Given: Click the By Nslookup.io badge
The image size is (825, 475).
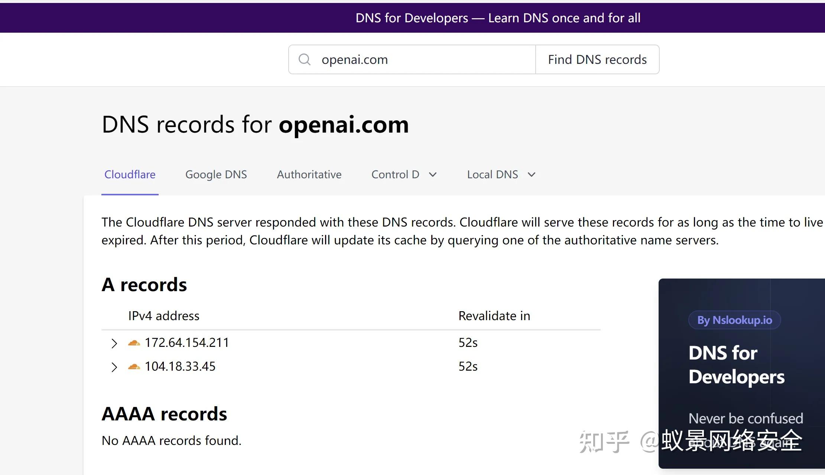Looking at the screenshot, I should point(734,320).
